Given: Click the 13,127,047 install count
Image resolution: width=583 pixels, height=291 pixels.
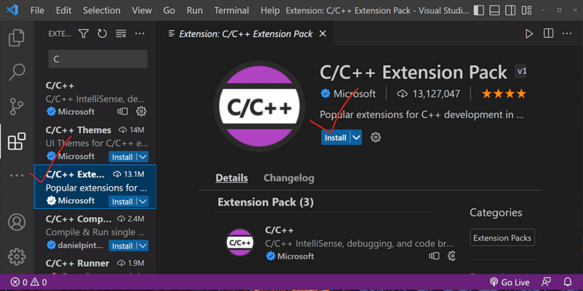Looking at the screenshot, I should [429, 94].
